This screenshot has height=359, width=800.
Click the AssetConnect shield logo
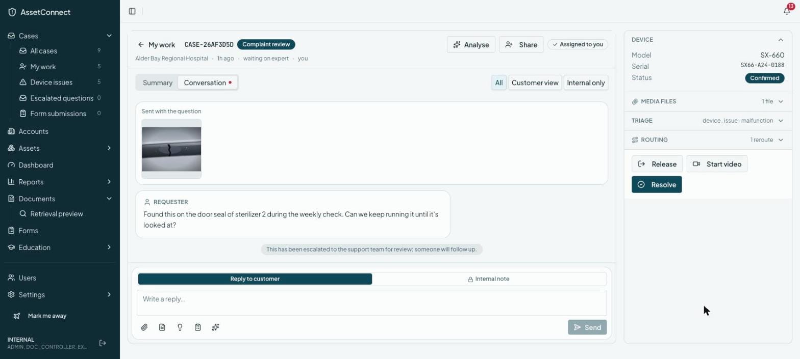coord(12,12)
